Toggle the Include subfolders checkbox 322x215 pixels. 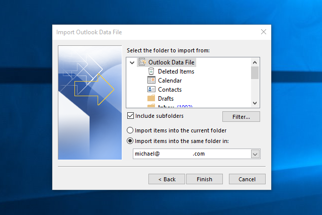(x=130, y=116)
